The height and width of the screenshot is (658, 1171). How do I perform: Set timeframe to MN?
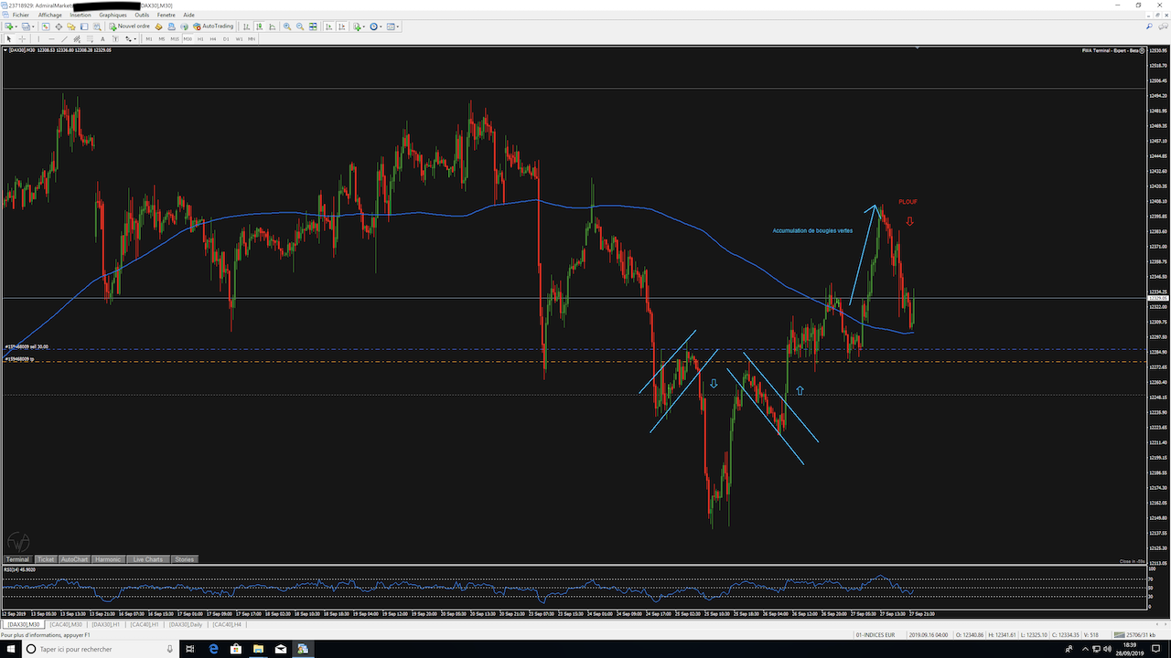pos(252,39)
